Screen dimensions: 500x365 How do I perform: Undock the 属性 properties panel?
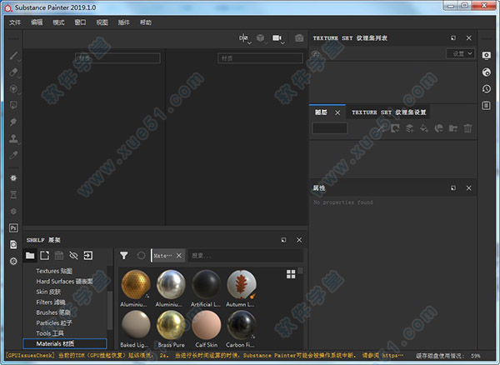click(453, 188)
